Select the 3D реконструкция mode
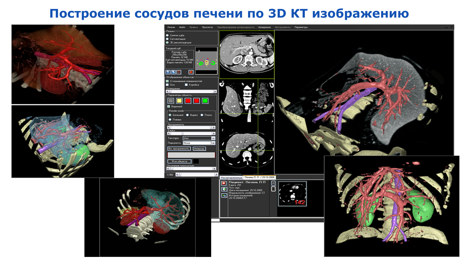 pos(167,43)
